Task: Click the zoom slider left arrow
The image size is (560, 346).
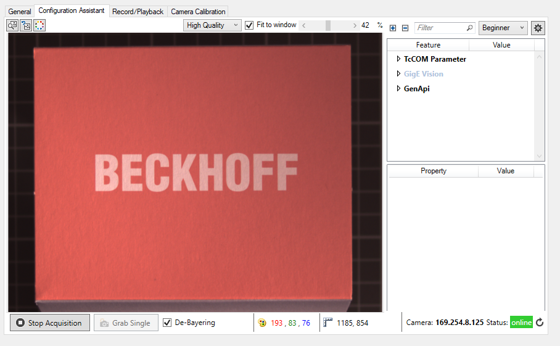Action: click(304, 25)
